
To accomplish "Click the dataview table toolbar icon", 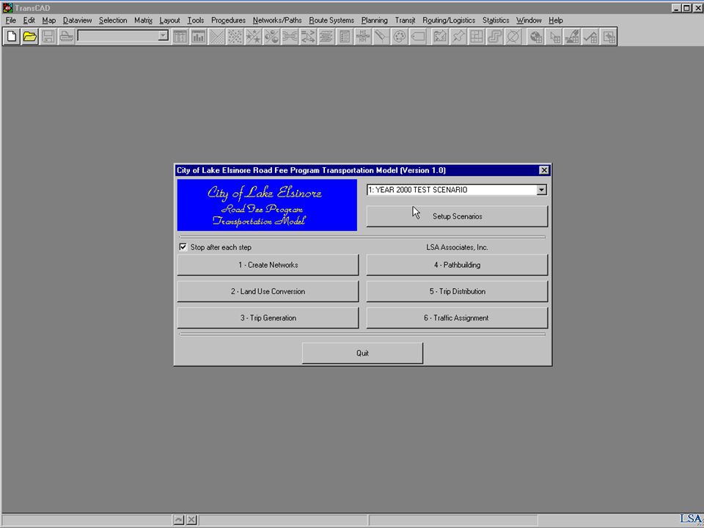I will (180, 37).
